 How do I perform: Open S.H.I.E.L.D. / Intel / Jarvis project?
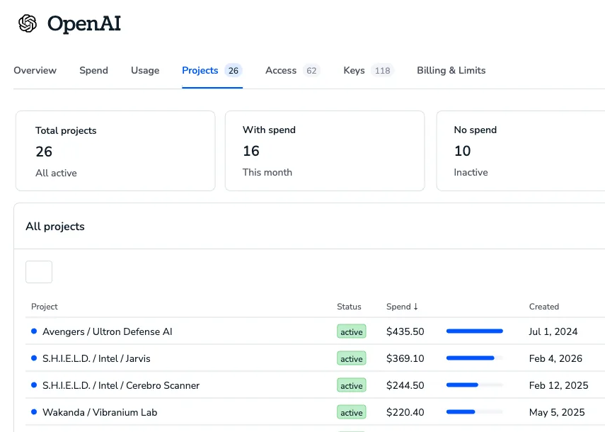coord(96,358)
